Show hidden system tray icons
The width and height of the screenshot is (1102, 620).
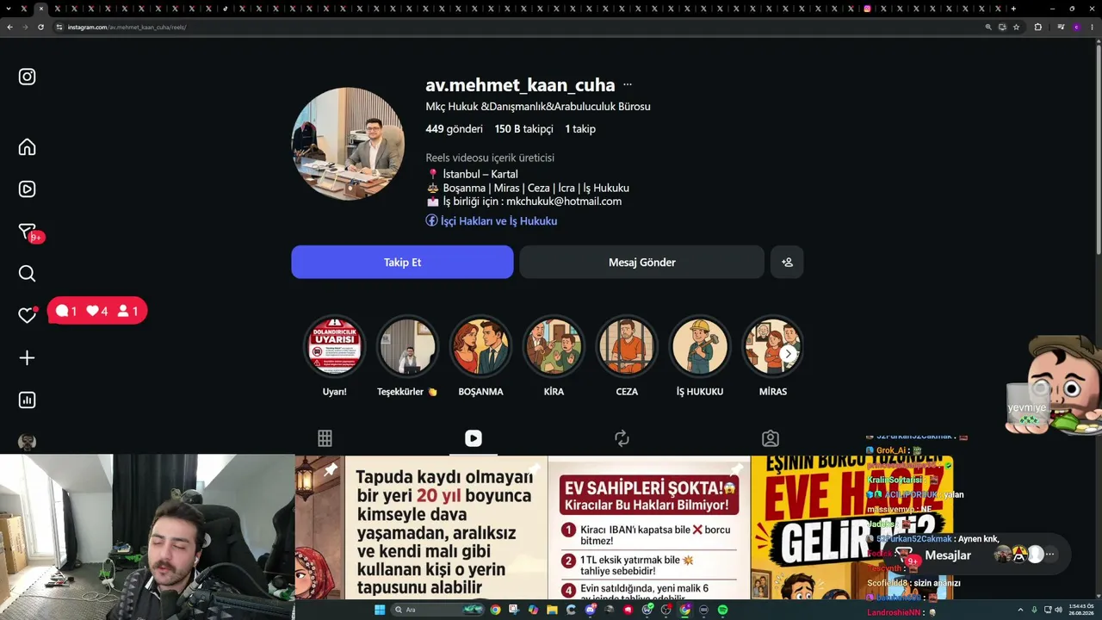[x=1021, y=610]
